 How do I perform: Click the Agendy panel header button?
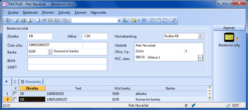tap(229, 28)
